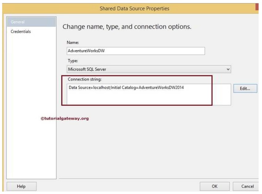262x194 pixels.
Task: Open Help for data source properties
Action: (x=21, y=186)
